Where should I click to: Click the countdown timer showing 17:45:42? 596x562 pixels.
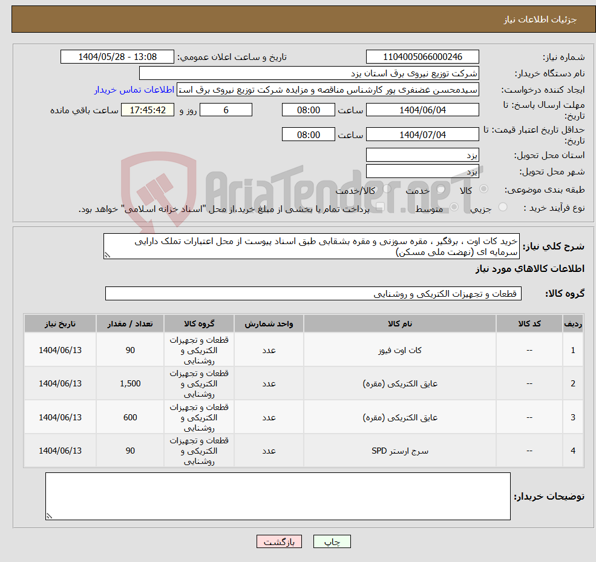point(148,110)
